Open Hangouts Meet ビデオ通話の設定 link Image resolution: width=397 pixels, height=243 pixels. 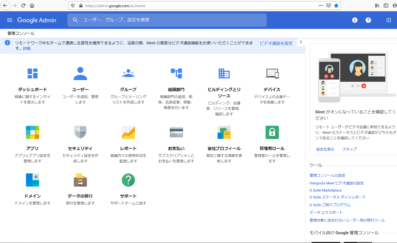(x=337, y=183)
